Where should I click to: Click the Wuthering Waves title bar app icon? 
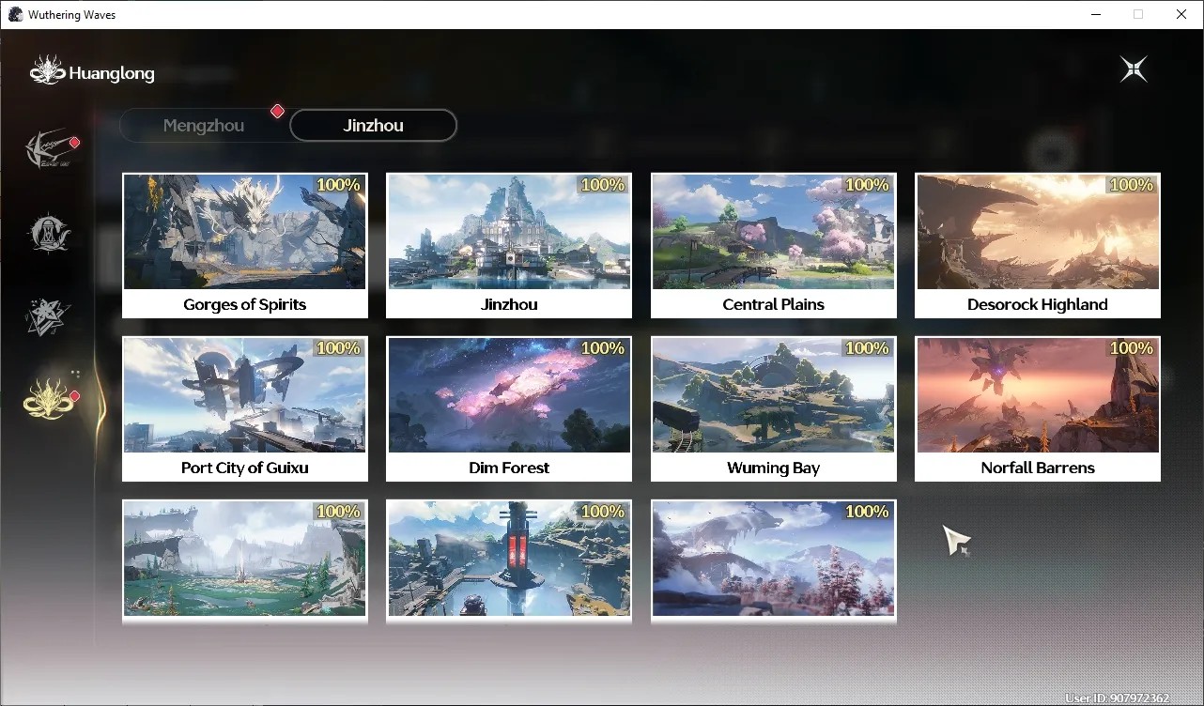coord(15,15)
